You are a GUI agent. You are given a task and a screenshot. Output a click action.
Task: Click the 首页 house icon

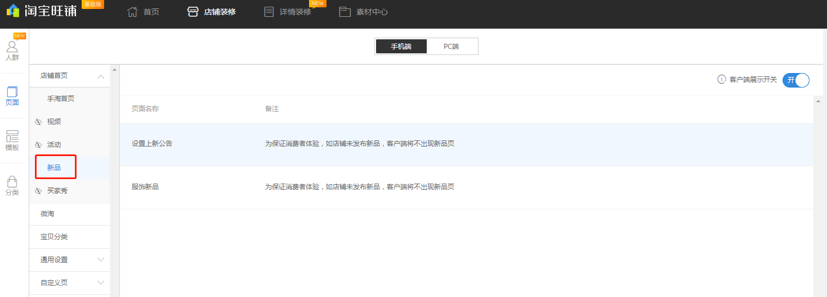[x=132, y=12]
